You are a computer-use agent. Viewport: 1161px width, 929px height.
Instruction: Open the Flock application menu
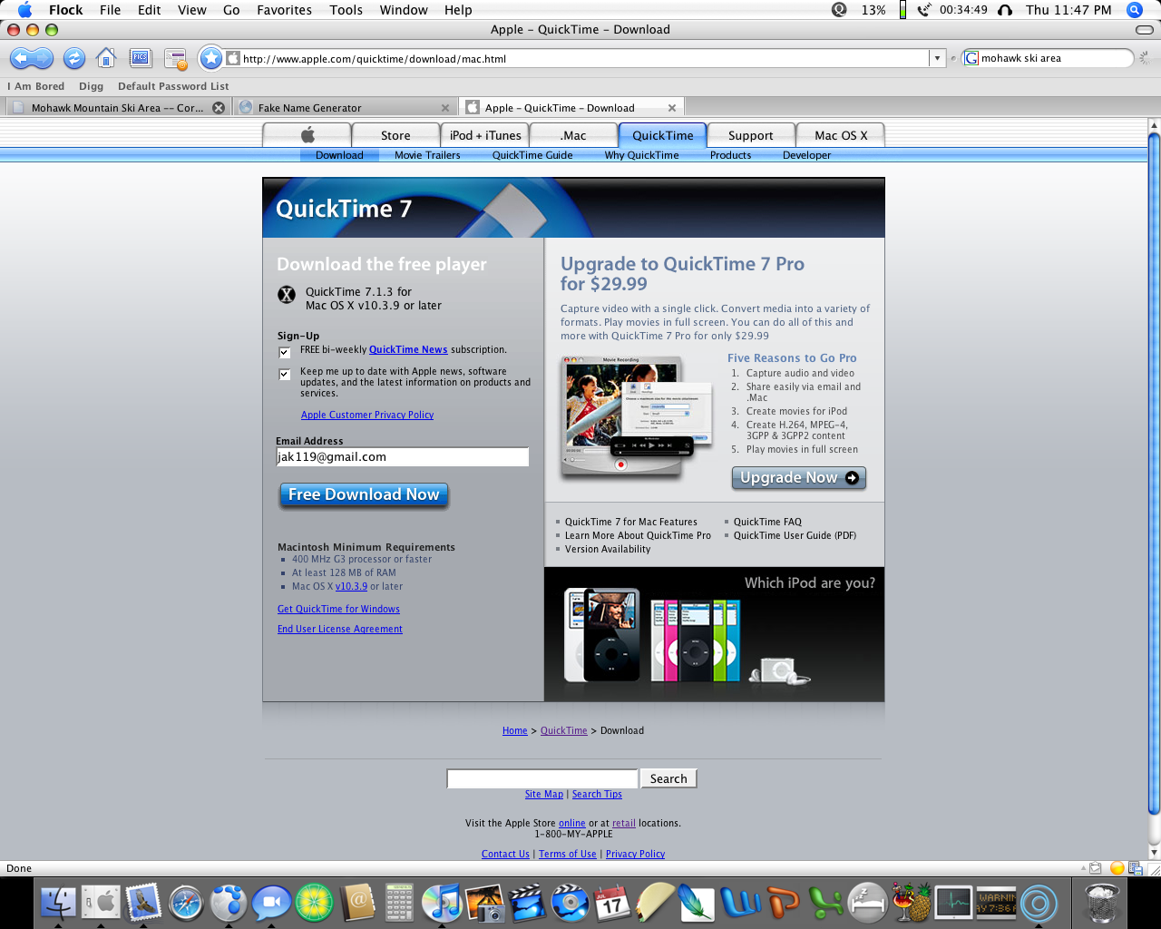point(65,10)
